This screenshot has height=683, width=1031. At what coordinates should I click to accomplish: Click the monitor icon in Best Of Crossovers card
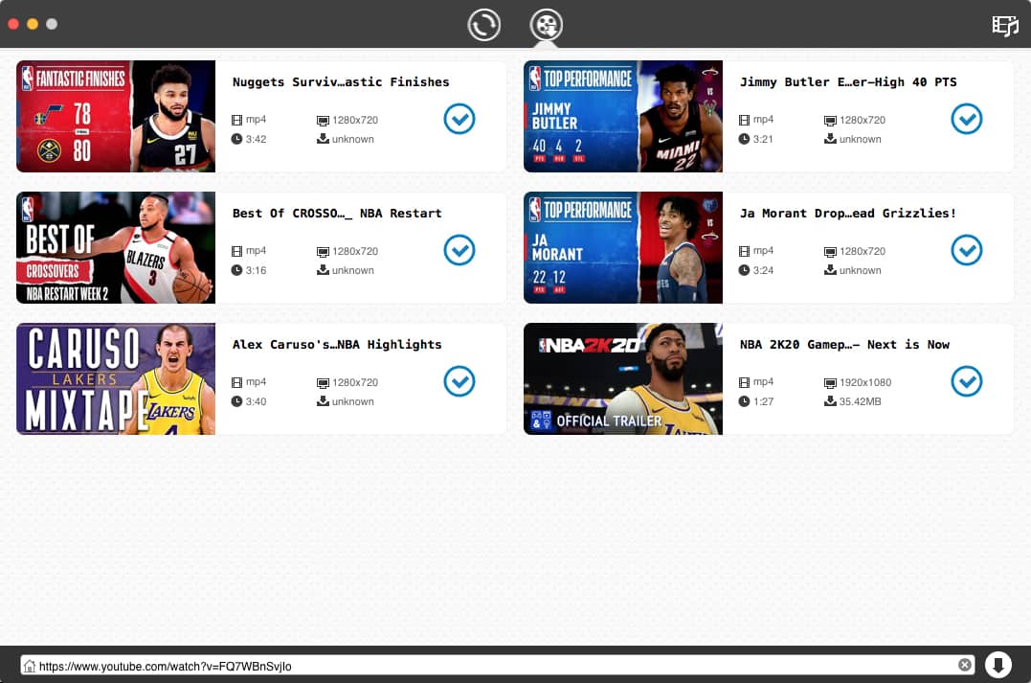[x=323, y=251]
